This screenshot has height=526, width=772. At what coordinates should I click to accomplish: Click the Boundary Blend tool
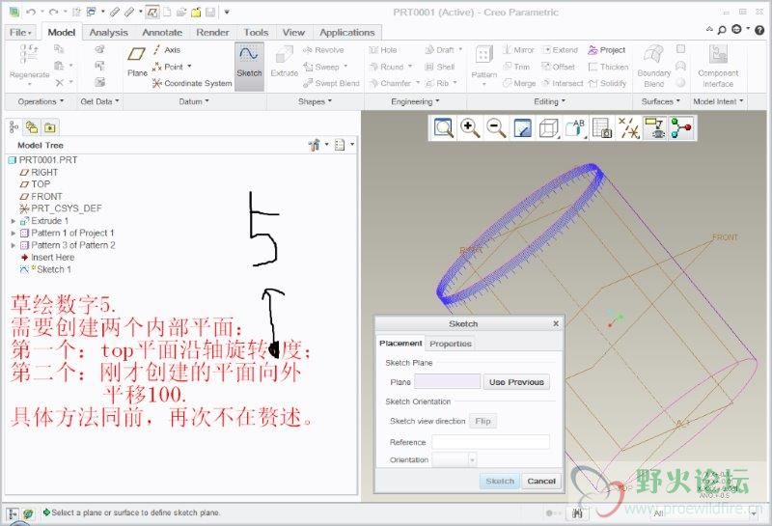[654, 66]
